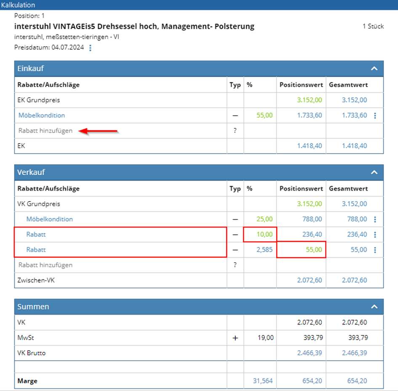
Task: Click EK Positionswert 1.418,40
Action: [310, 146]
